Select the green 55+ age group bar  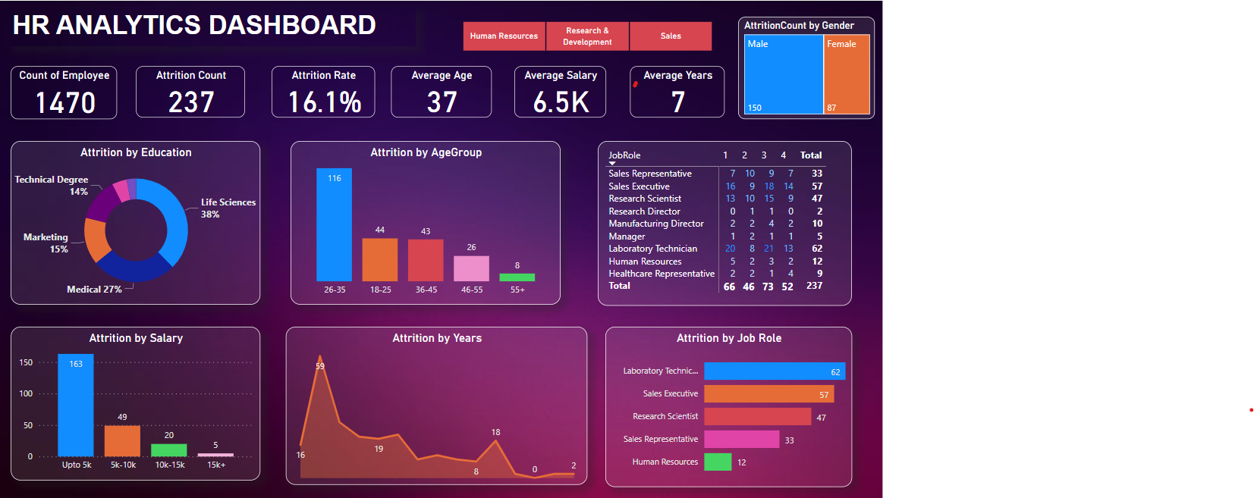tap(517, 277)
